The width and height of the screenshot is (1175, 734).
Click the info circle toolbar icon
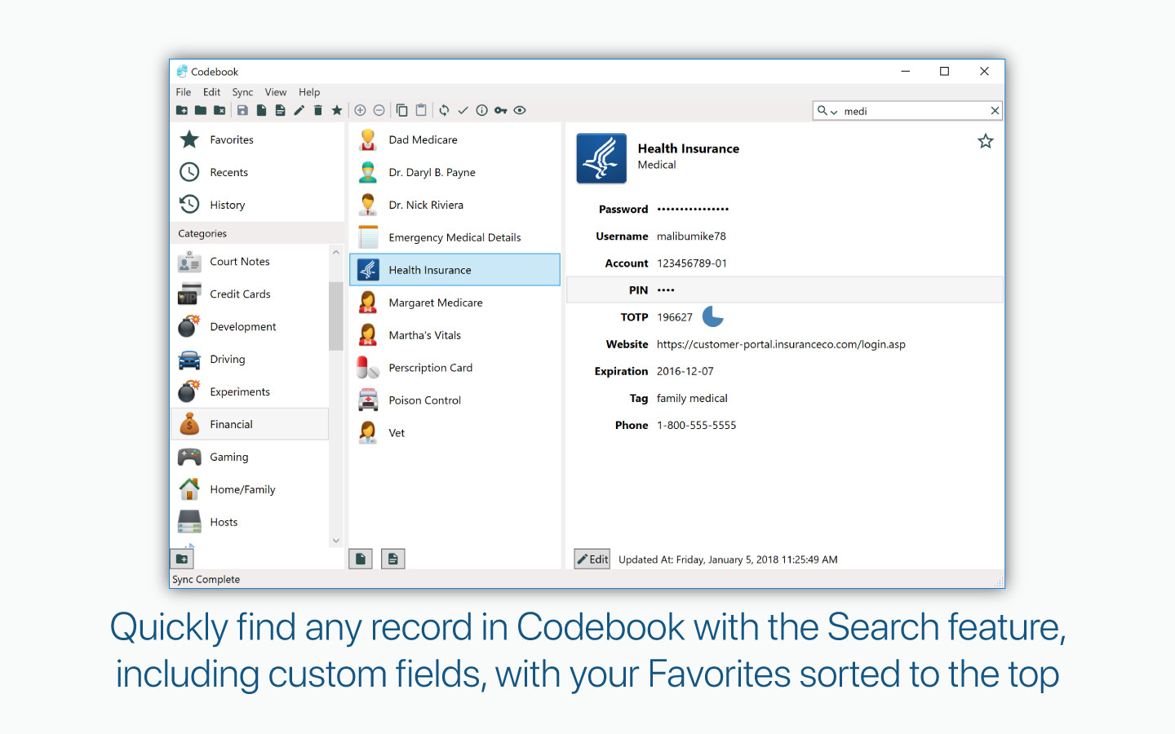click(481, 110)
